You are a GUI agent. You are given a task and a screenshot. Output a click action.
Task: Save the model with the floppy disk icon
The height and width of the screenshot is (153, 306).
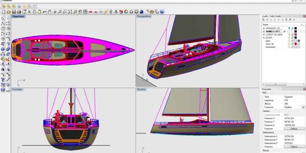(14, 12)
